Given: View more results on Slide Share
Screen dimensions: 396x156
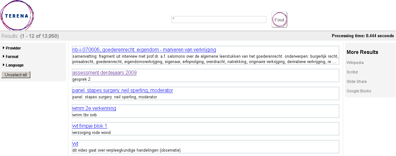Looking at the screenshot, I should click(x=356, y=82).
